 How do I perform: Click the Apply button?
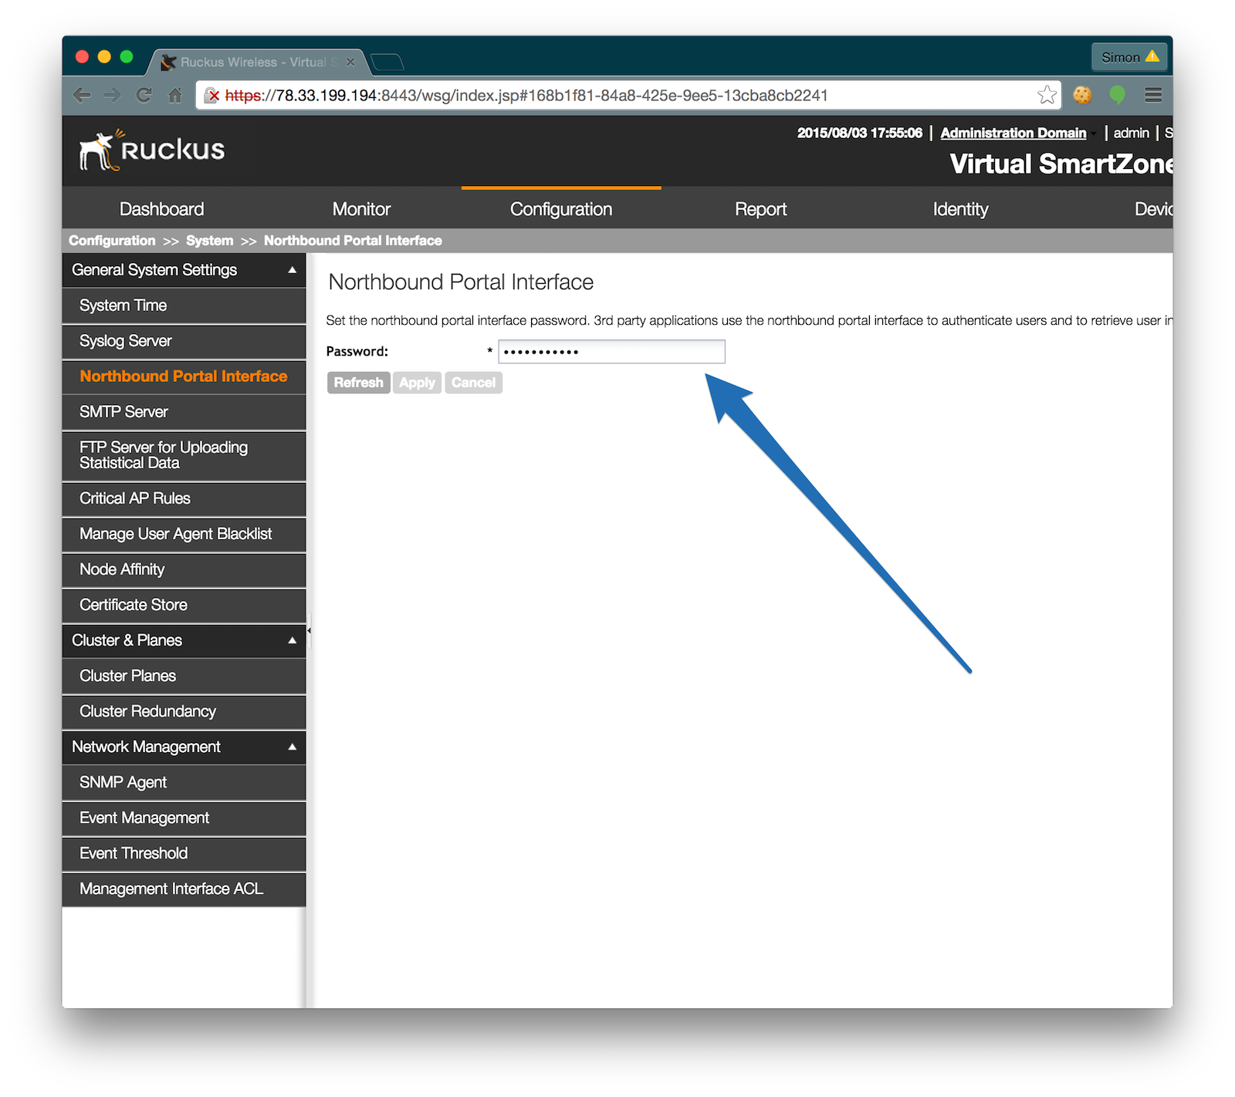(x=417, y=383)
